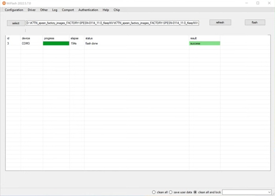The width and height of the screenshot is (275, 196).
Task: Open the Configuration menu
Action: point(14,10)
